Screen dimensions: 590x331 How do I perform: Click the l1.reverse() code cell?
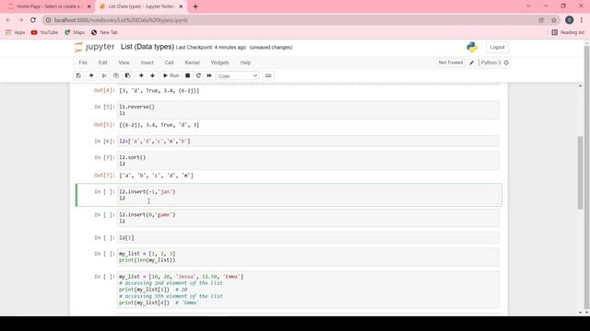(x=308, y=110)
